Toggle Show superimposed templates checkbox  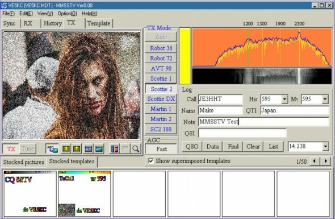(x=150, y=161)
